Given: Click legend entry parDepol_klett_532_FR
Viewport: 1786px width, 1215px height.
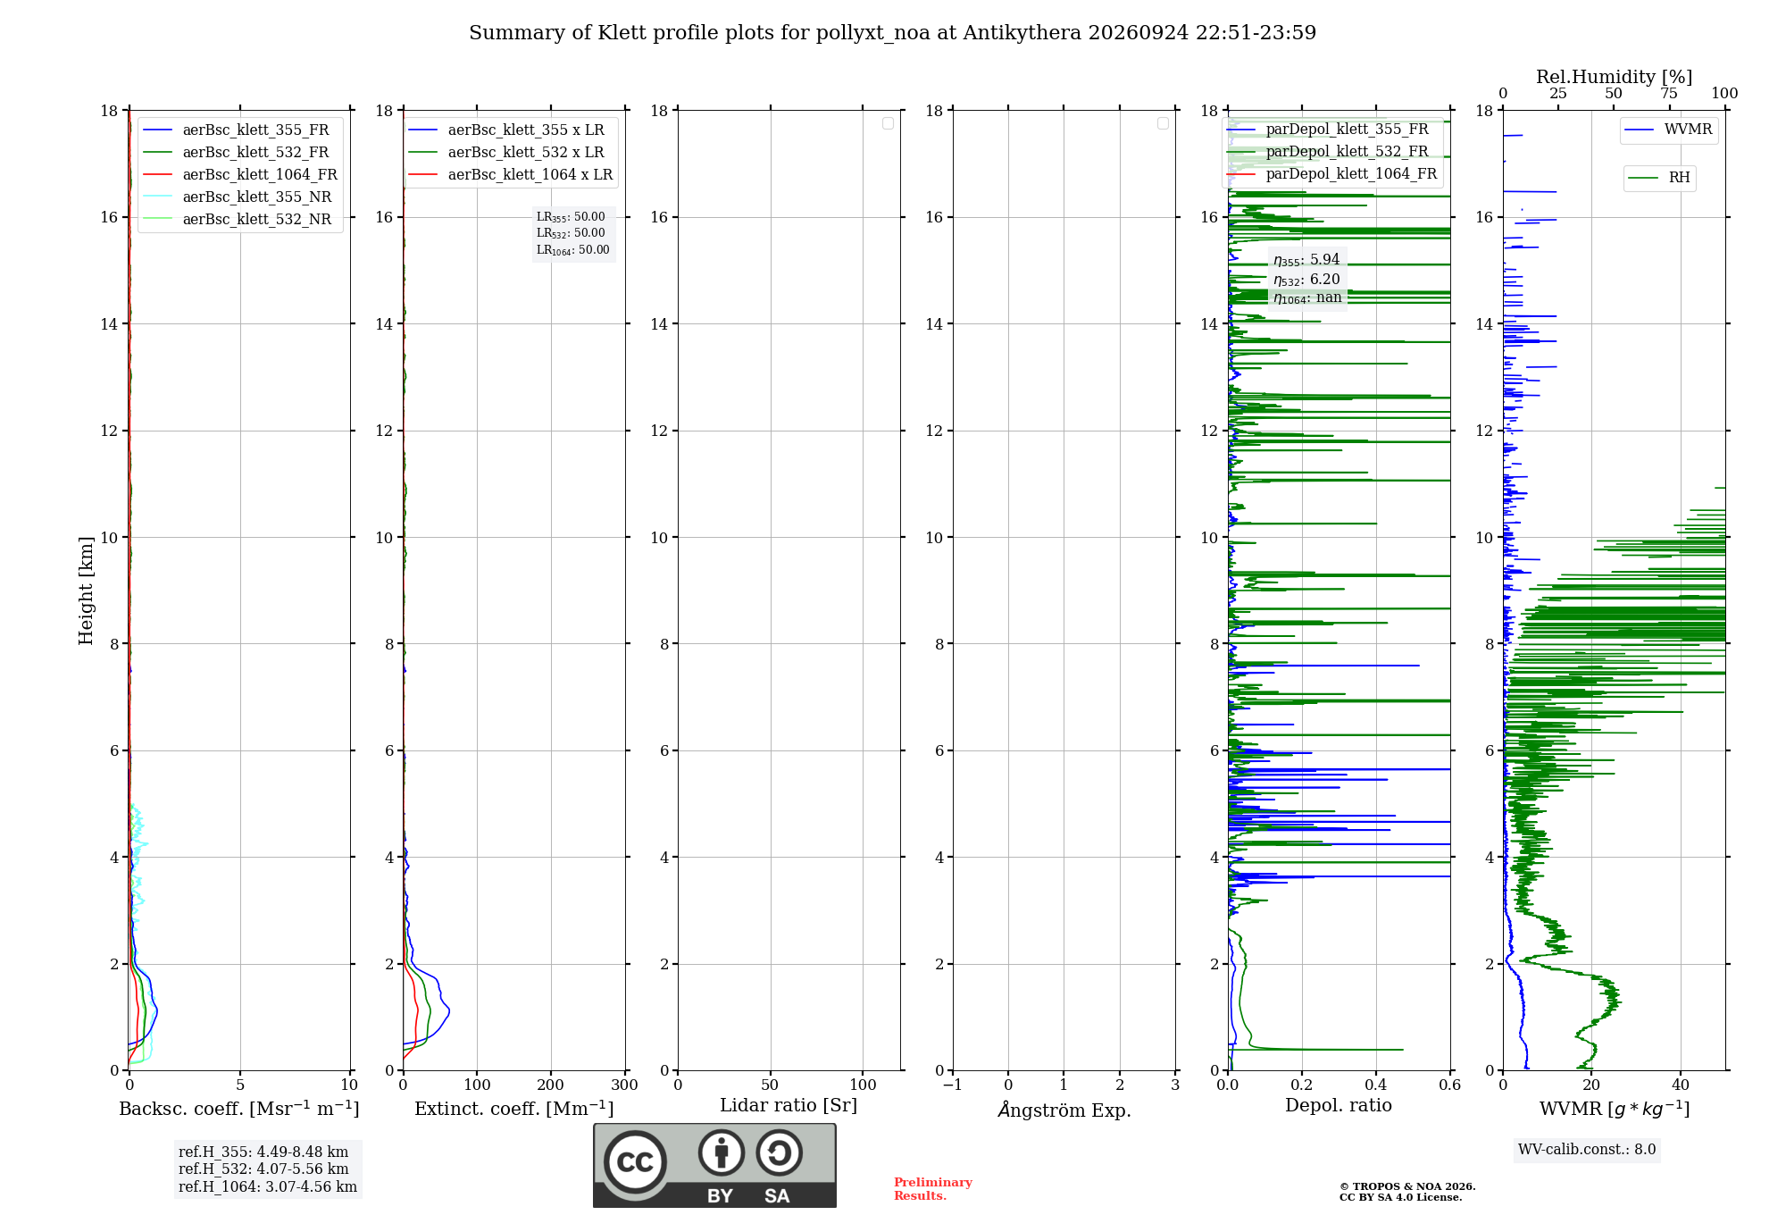Looking at the screenshot, I should [1329, 151].
